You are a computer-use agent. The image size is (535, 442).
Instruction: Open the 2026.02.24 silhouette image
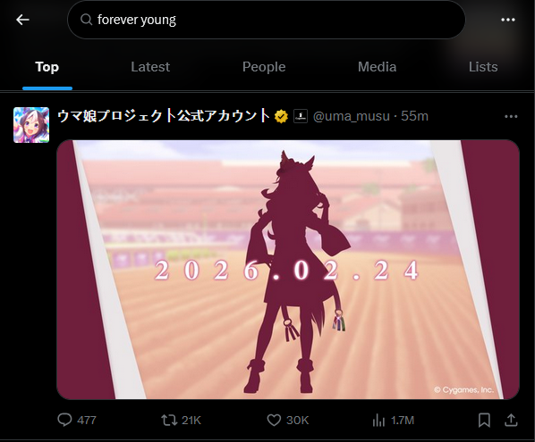[x=288, y=270]
